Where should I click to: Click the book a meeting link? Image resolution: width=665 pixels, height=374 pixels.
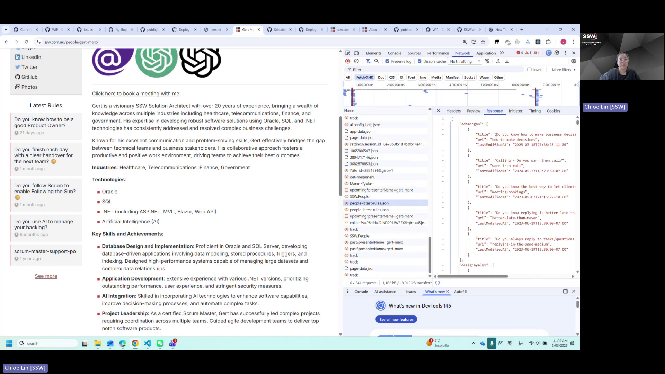tap(135, 93)
